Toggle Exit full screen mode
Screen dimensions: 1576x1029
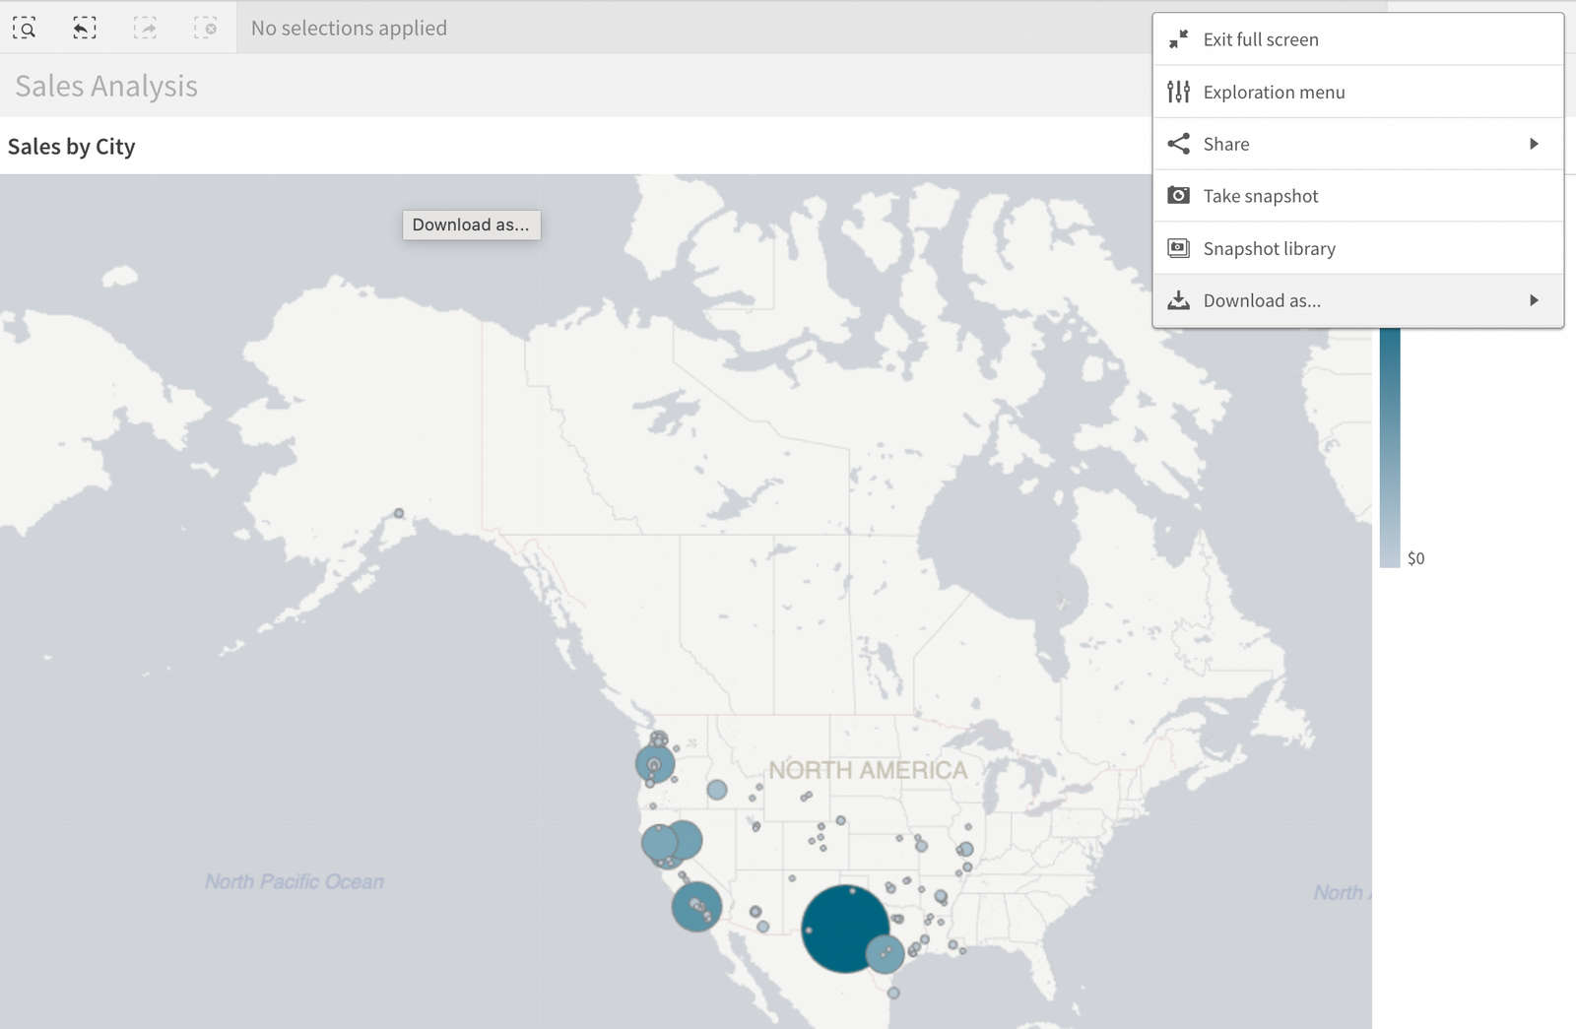point(1261,39)
